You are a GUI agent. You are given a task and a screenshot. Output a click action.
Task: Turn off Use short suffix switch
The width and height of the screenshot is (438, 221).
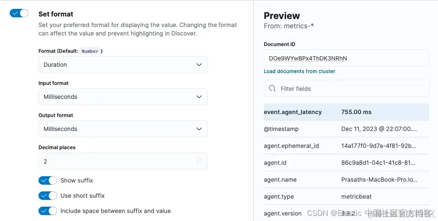pyautogui.click(x=48, y=196)
